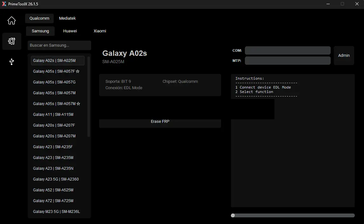The width and height of the screenshot is (364, 224).
Task: Select Galaxy M23 5G | SM-M236L entry
Action: [x=57, y=212]
